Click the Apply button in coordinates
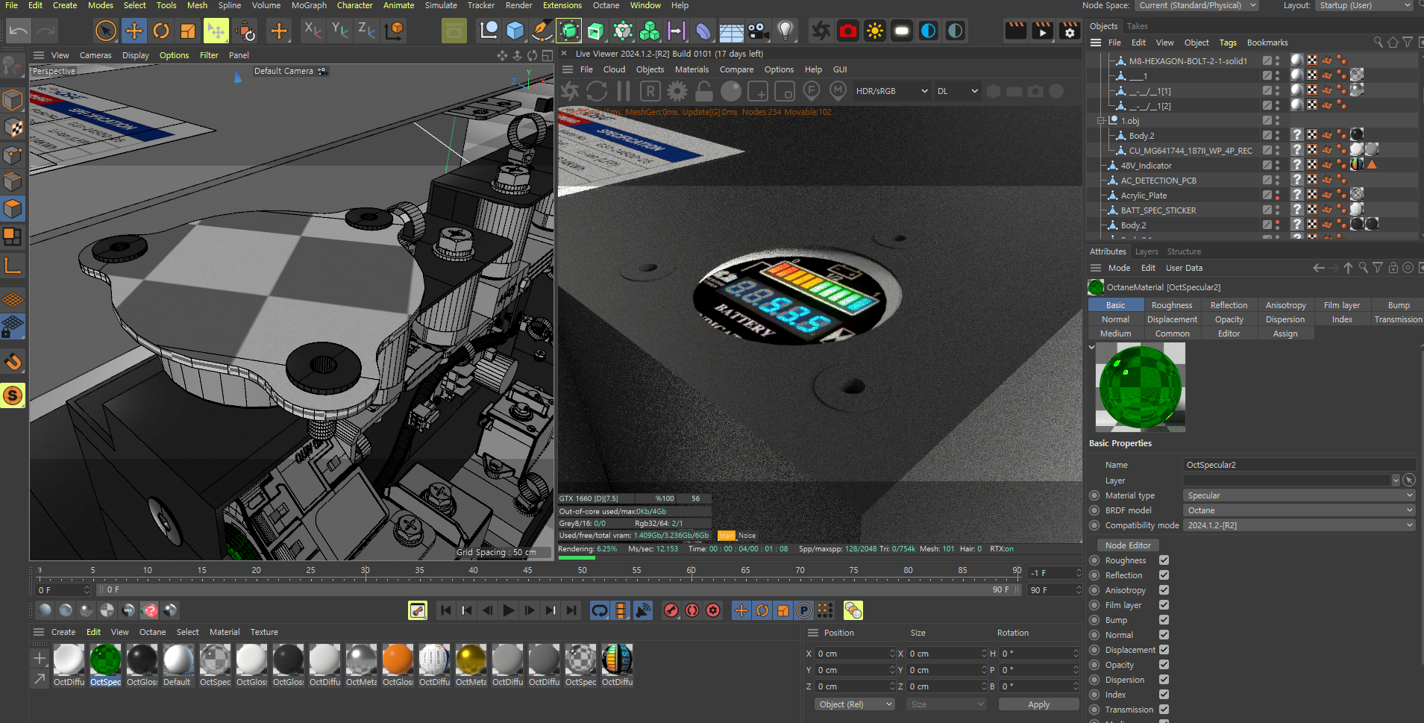 click(x=1038, y=704)
